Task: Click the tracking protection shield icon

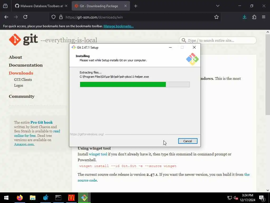Action: click(54, 17)
